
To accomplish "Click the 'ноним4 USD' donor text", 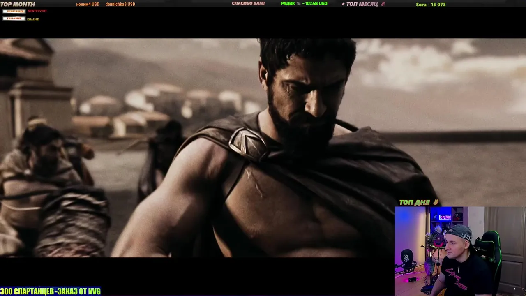I will pos(88,4).
